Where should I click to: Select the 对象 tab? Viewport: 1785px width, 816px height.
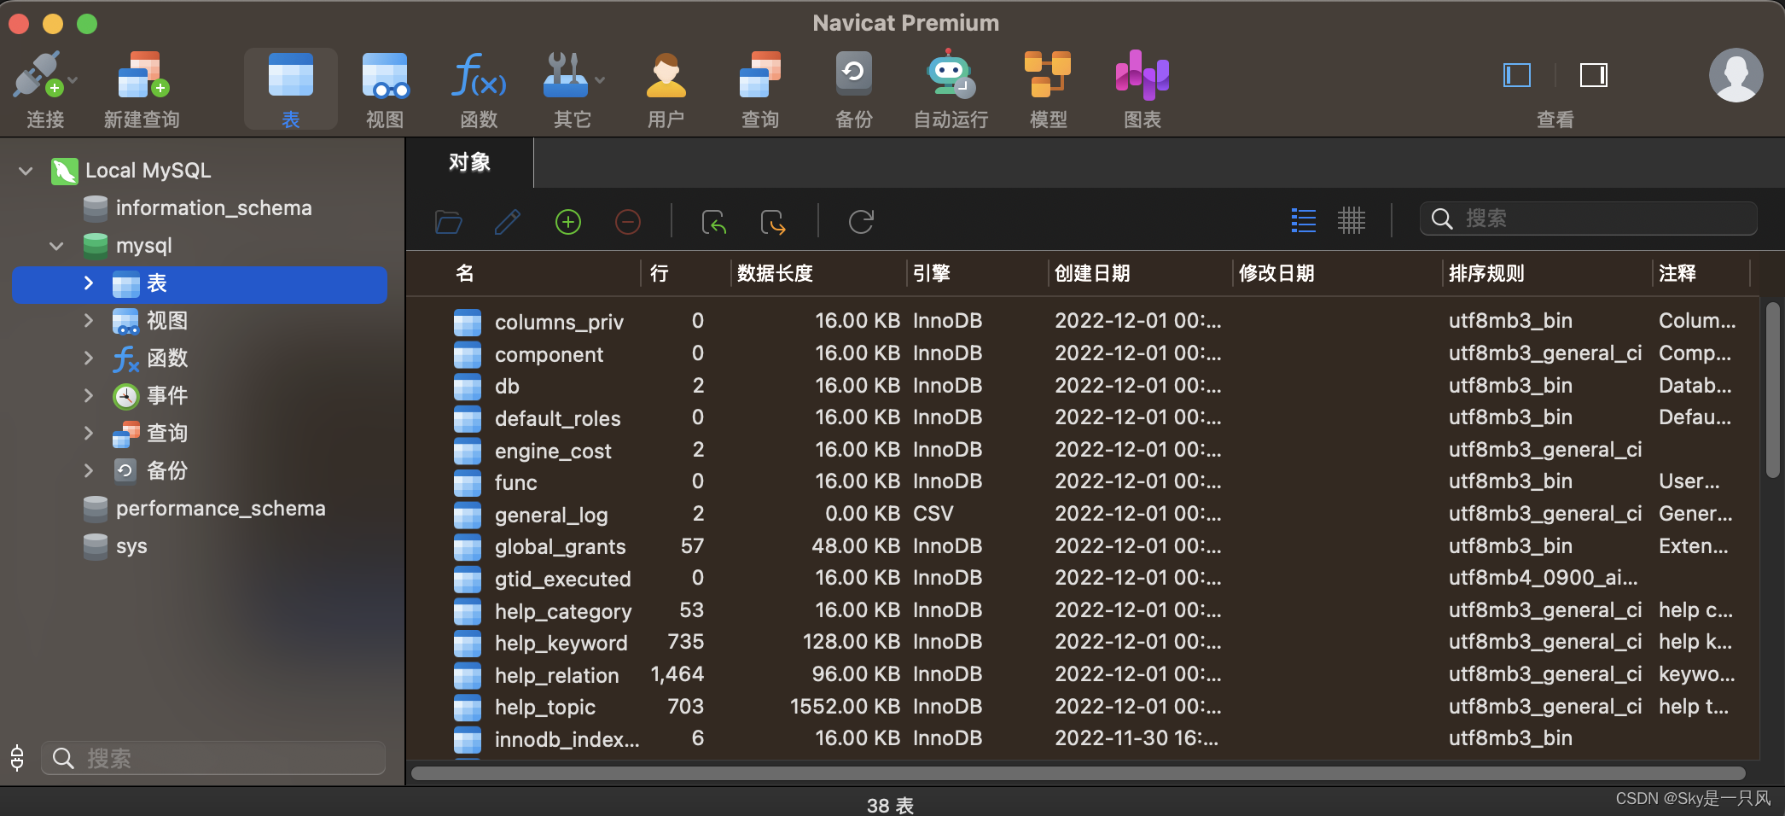pyautogui.click(x=469, y=162)
